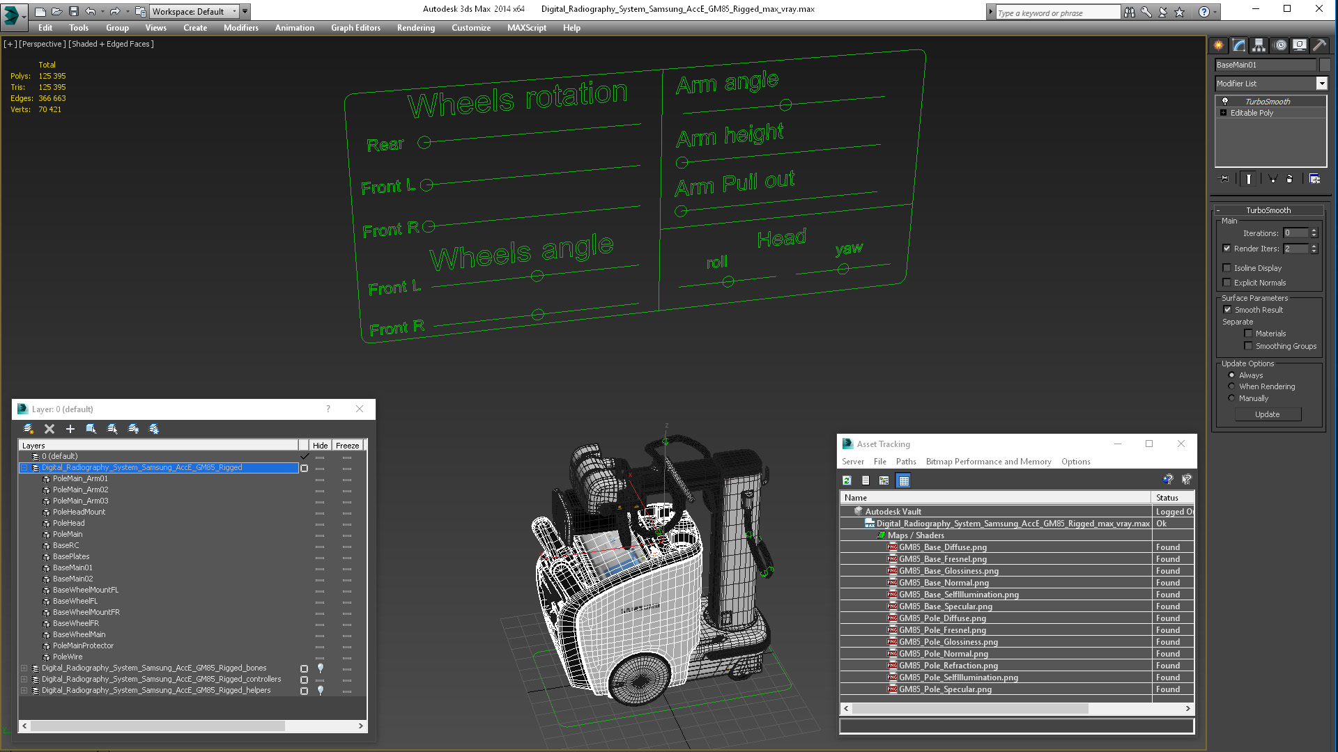Select When Rendering update option

point(1231,386)
